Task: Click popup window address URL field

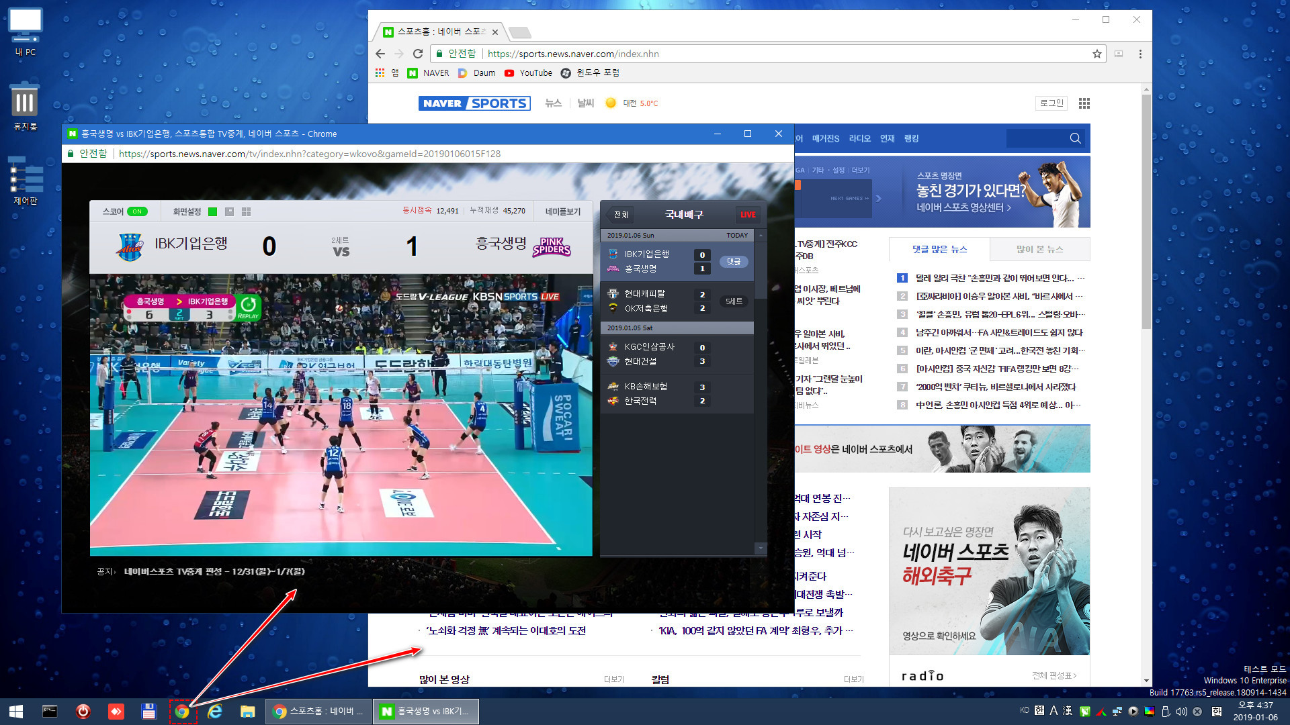Action: (x=309, y=154)
